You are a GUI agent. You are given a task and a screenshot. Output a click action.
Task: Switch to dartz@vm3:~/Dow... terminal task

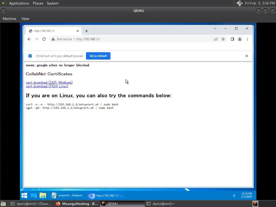click(31, 204)
